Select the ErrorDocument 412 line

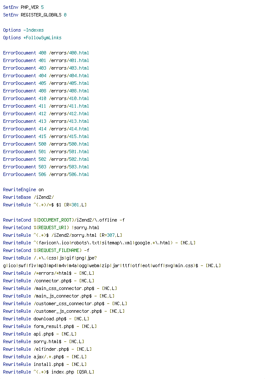pyautogui.click(x=46, y=114)
